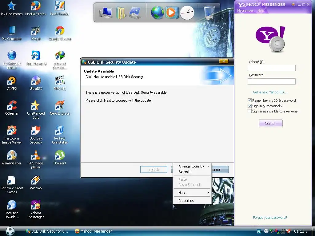
Task: Expand Arrange Icons By submenu
Action: [192, 166]
